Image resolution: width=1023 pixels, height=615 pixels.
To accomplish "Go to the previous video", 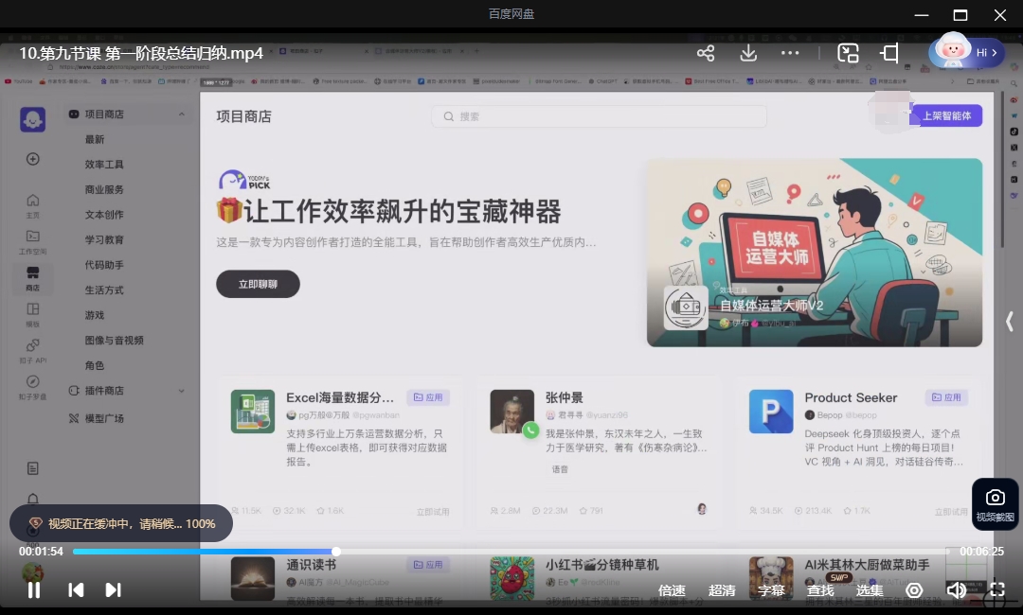I will 76,589.
